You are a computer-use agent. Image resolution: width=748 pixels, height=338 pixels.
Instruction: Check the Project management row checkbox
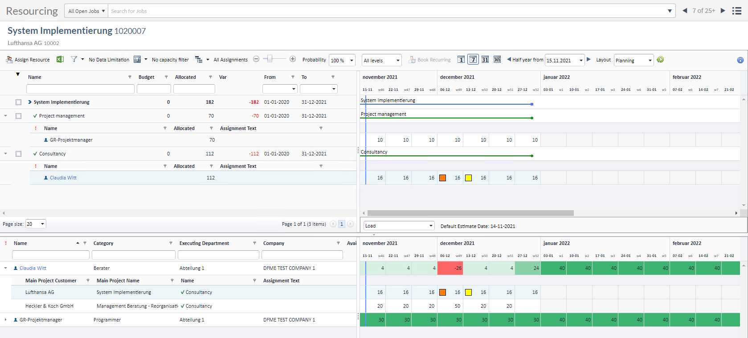coord(18,116)
